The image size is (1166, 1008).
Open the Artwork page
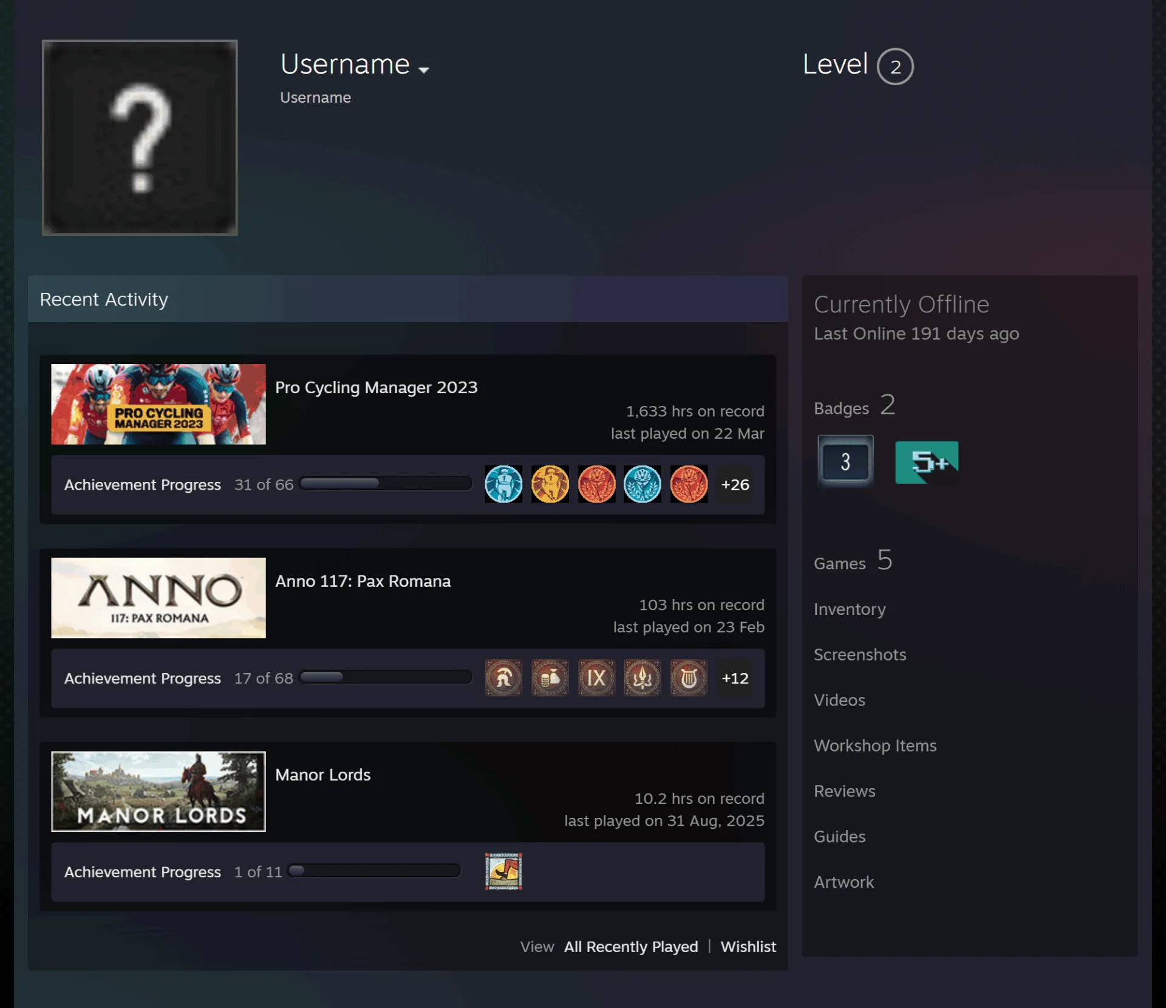(x=844, y=882)
